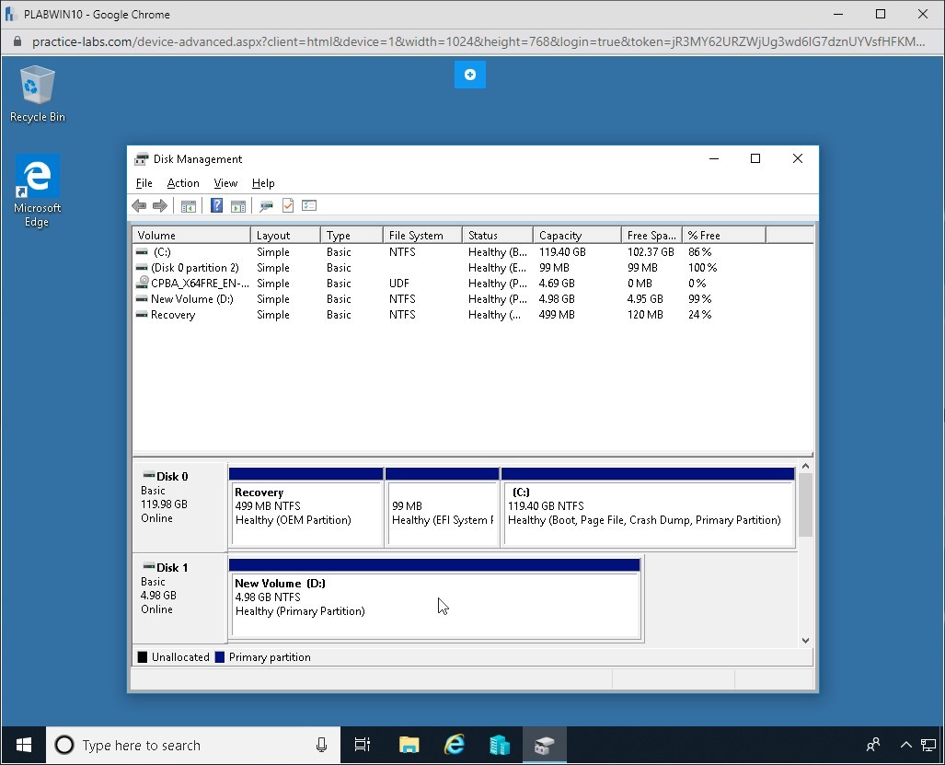
Task: Sort by the Free Space column header
Action: coord(651,235)
